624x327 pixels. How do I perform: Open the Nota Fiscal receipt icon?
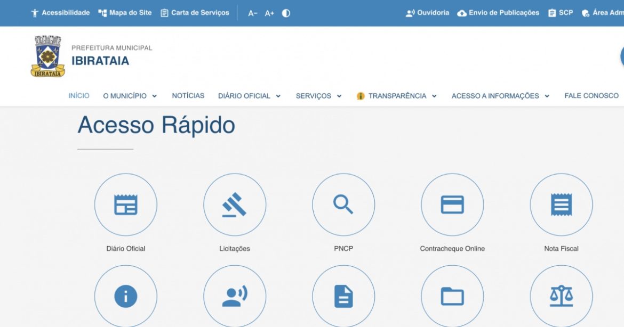click(561, 205)
